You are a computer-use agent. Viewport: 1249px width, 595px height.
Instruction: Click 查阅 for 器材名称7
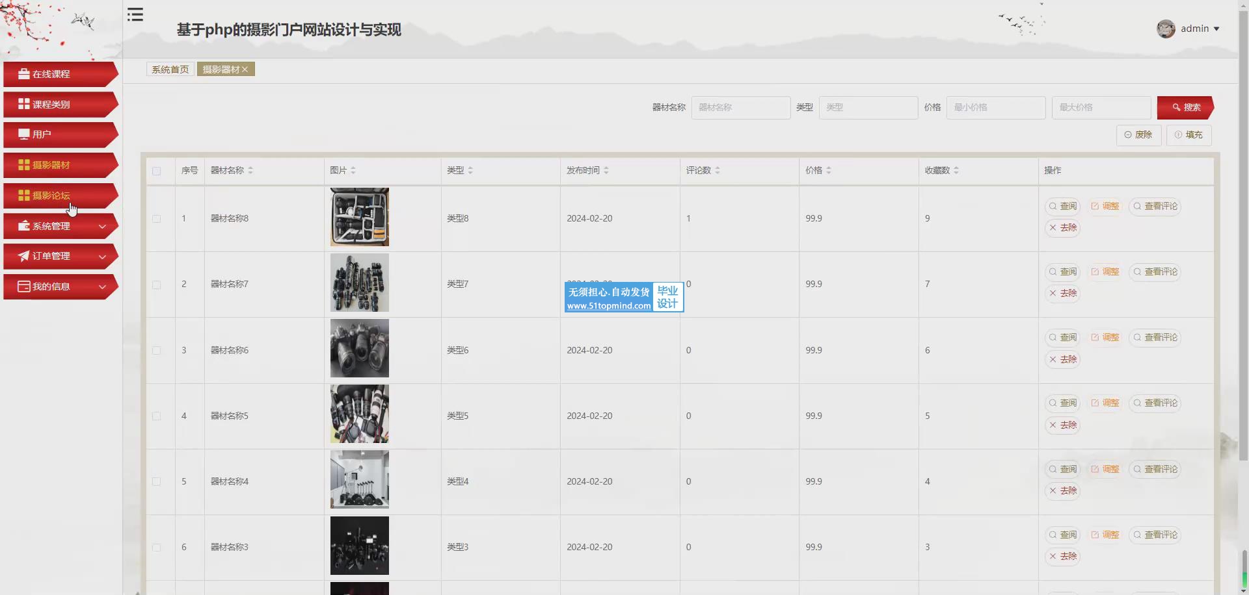coord(1063,272)
